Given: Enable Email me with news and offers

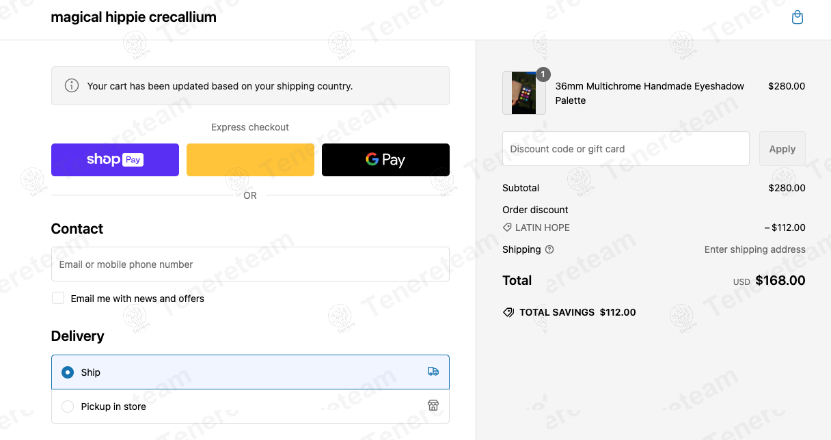Looking at the screenshot, I should 59,298.
